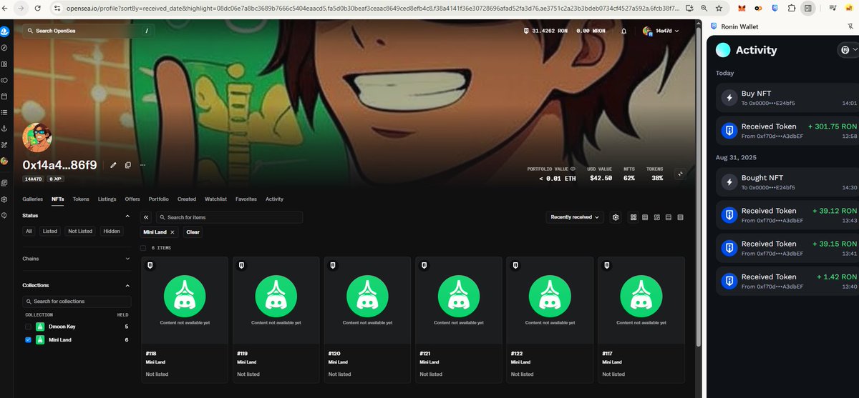Copy wallet address with the copy icon

pos(128,165)
